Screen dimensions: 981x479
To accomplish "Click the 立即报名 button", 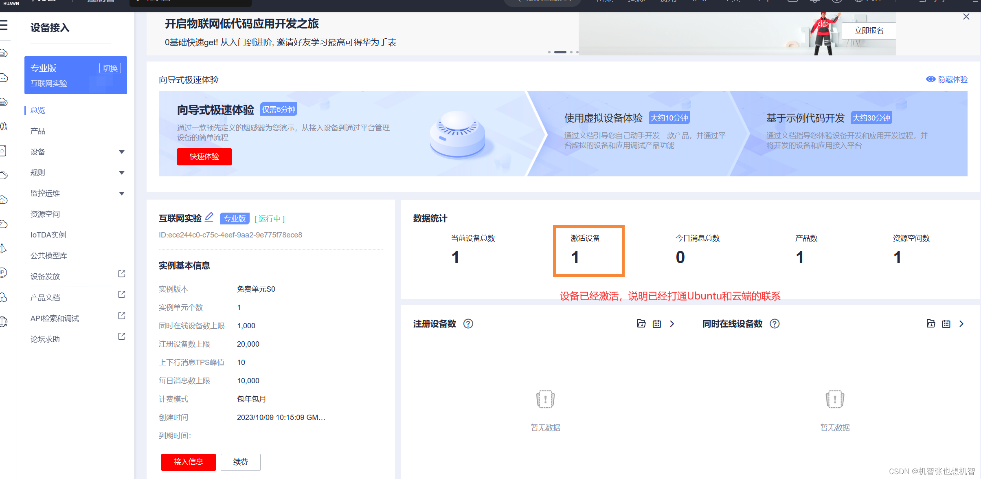I will tap(869, 31).
